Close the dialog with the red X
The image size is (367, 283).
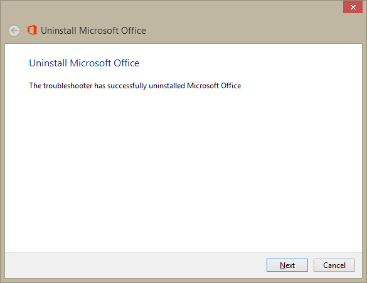(353, 7)
